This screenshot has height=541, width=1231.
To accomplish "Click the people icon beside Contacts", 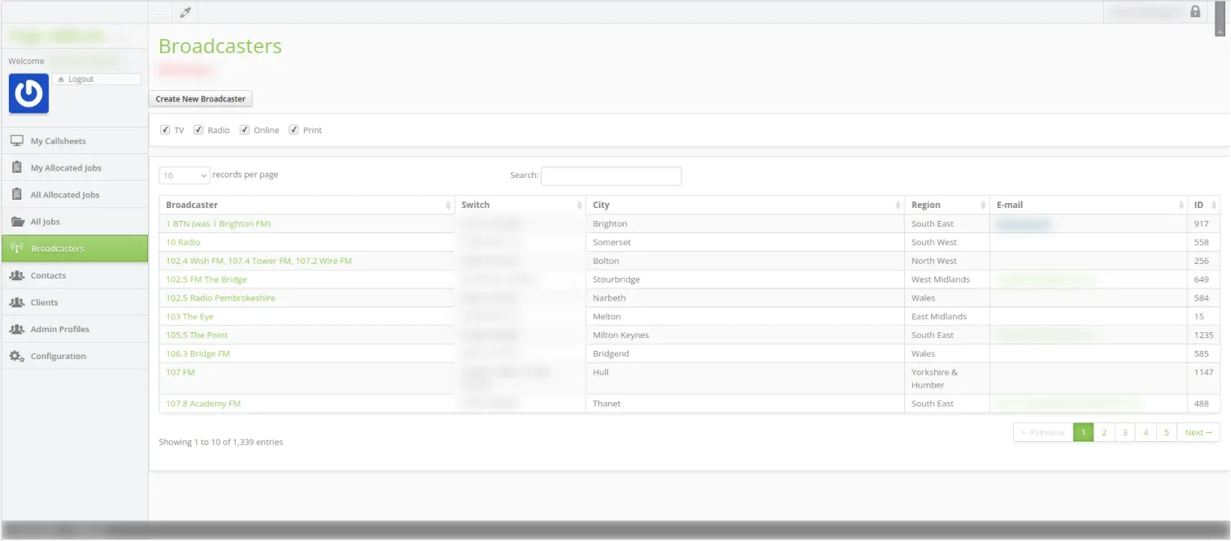I will point(16,276).
